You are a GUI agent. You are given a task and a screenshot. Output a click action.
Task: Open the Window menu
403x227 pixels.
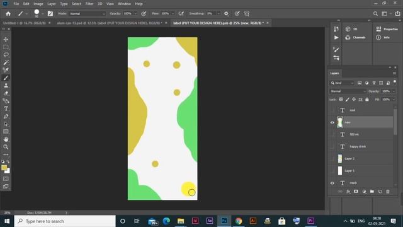pos(124,4)
